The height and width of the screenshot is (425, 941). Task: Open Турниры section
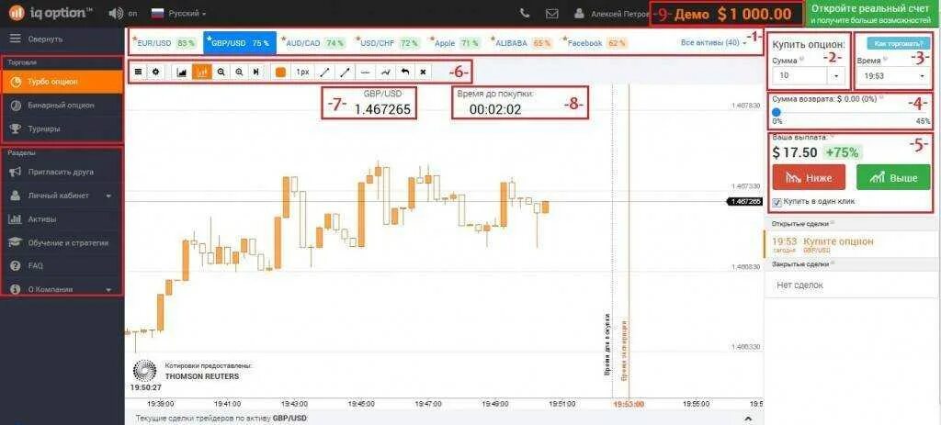tap(62, 129)
